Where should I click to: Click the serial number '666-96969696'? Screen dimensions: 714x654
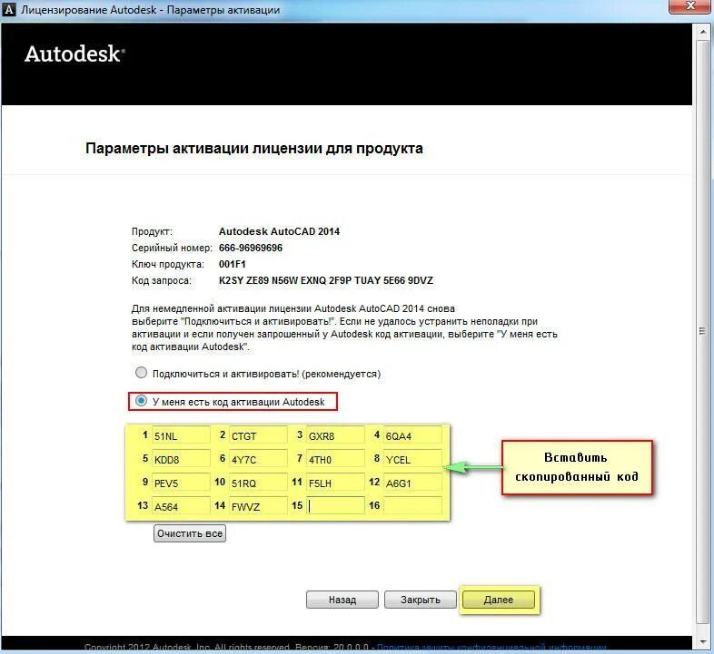[x=251, y=248]
